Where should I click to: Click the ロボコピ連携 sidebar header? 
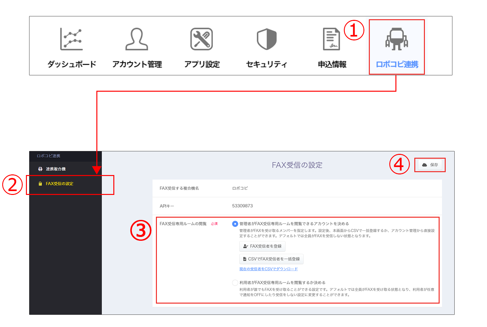tap(48, 156)
